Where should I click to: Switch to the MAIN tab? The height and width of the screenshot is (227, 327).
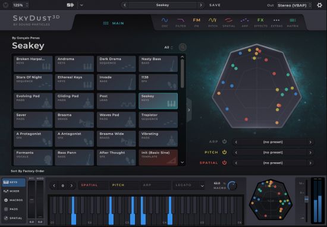coord(114,23)
